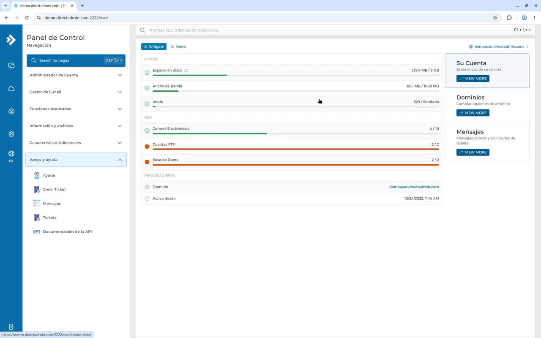The image size is (541, 338).
Task: Expand Funciones Avanzadas section
Action: click(76, 109)
